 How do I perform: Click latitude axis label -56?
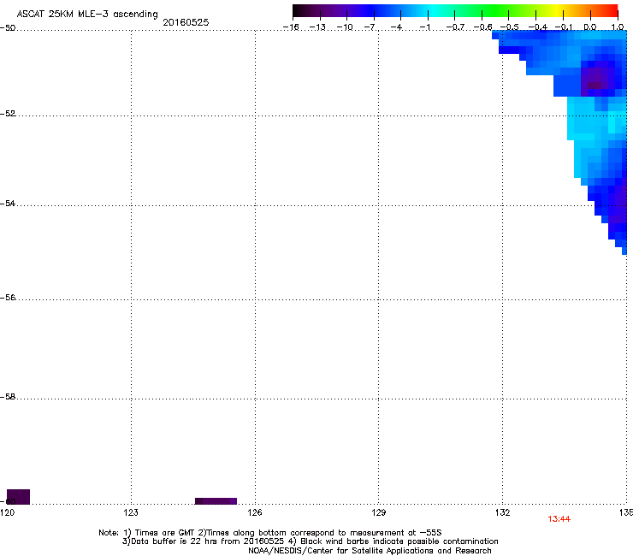pyautogui.click(x=8, y=298)
